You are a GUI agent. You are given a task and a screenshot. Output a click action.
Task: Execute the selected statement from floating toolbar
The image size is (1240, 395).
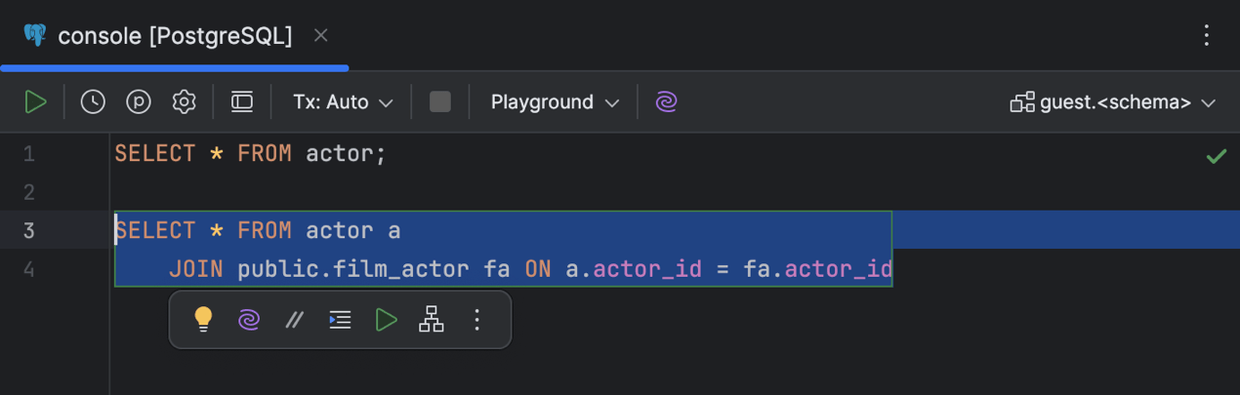point(387,320)
